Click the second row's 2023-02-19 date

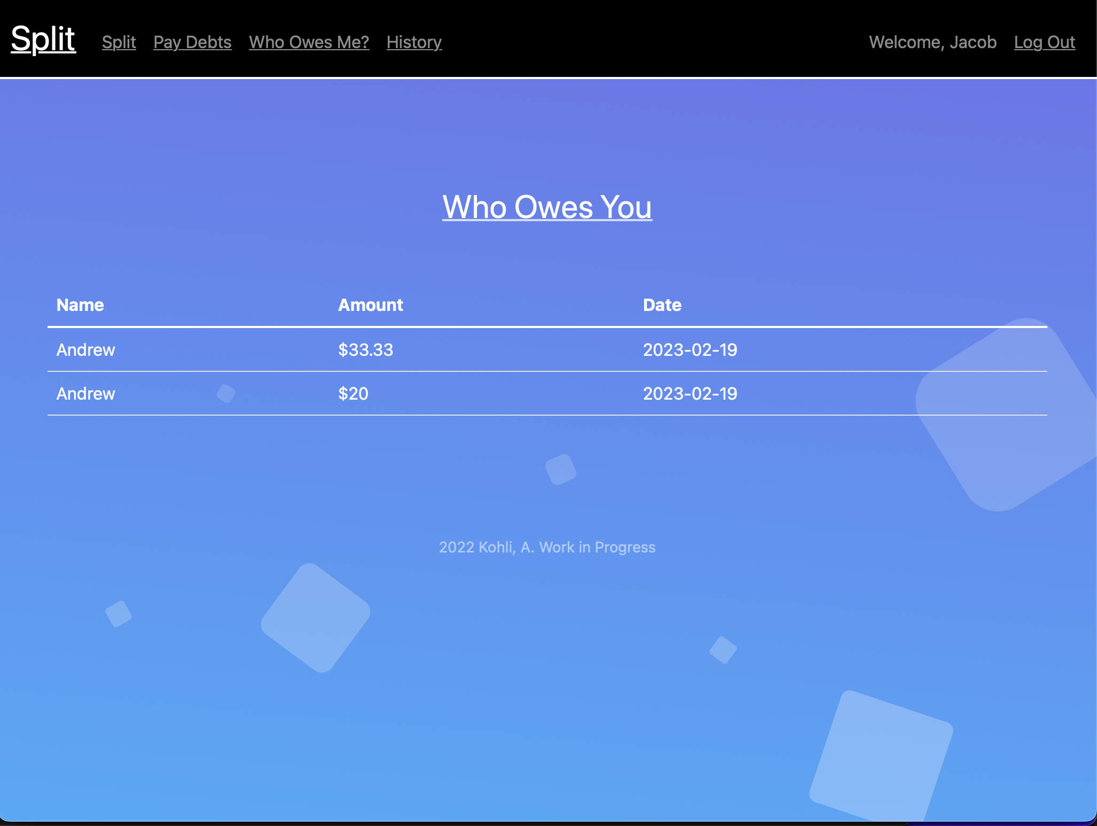pos(689,394)
